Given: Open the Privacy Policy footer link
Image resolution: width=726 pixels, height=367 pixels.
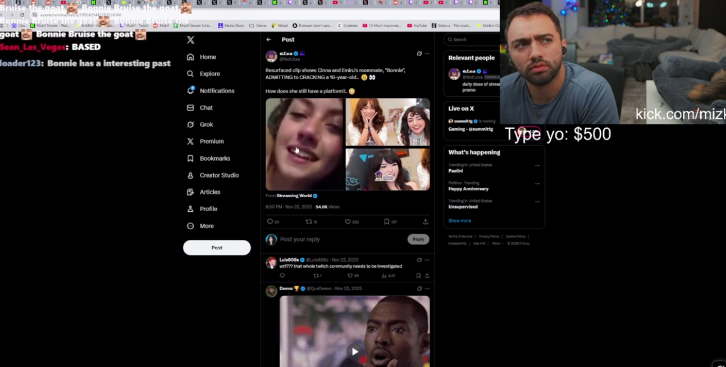Looking at the screenshot, I should pyautogui.click(x=489, y=236).
